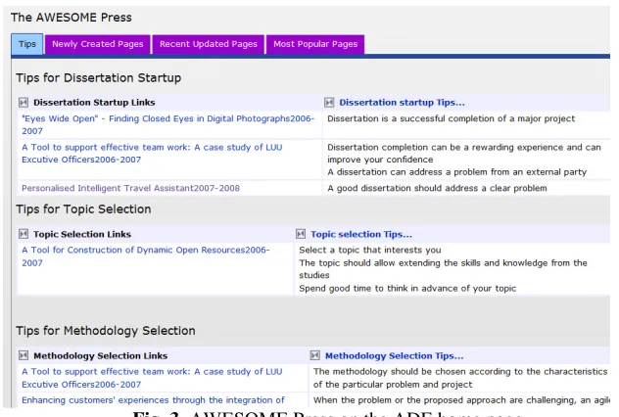Image resolution: width=619 pixels, height=417 pixels.
Task: Click the 'Tips for Dissertation Startup' heading
Action: [99, 77]
